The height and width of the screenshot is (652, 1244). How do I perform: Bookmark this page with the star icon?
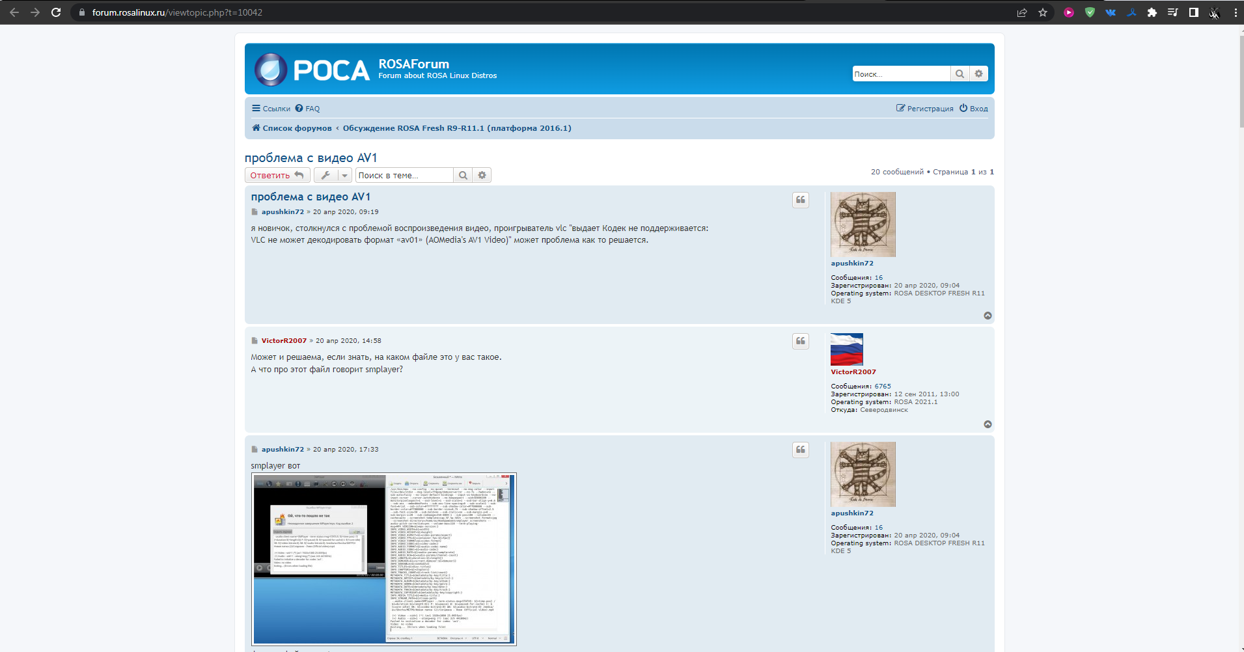1043,12
